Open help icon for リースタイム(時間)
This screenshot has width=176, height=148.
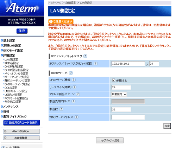point(75,87)
